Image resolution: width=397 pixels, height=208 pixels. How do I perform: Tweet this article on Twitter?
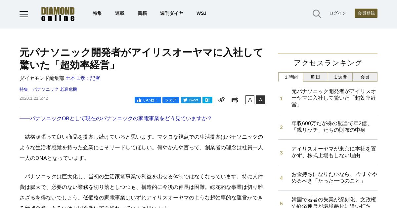tap(191, 100)
